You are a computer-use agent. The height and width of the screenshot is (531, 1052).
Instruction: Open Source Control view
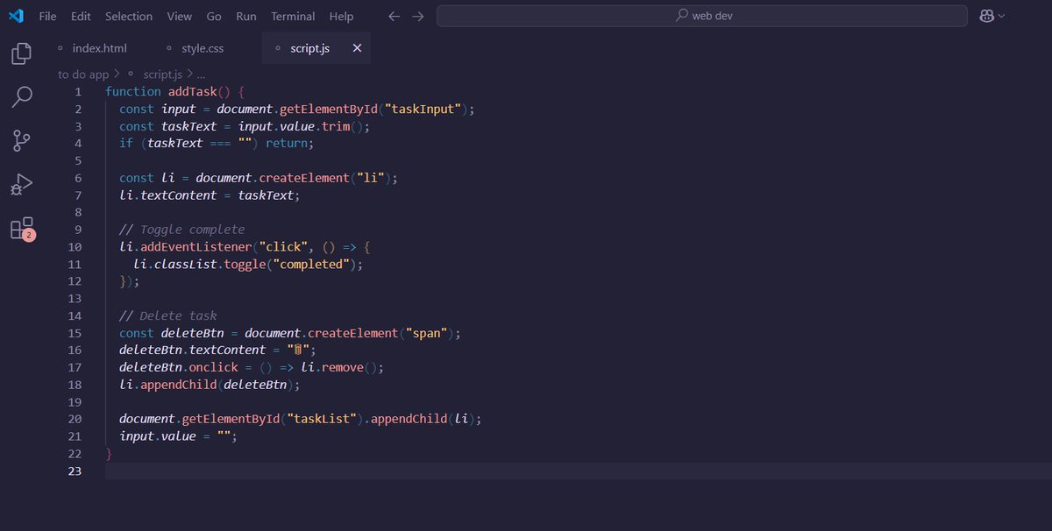point(19,140)
